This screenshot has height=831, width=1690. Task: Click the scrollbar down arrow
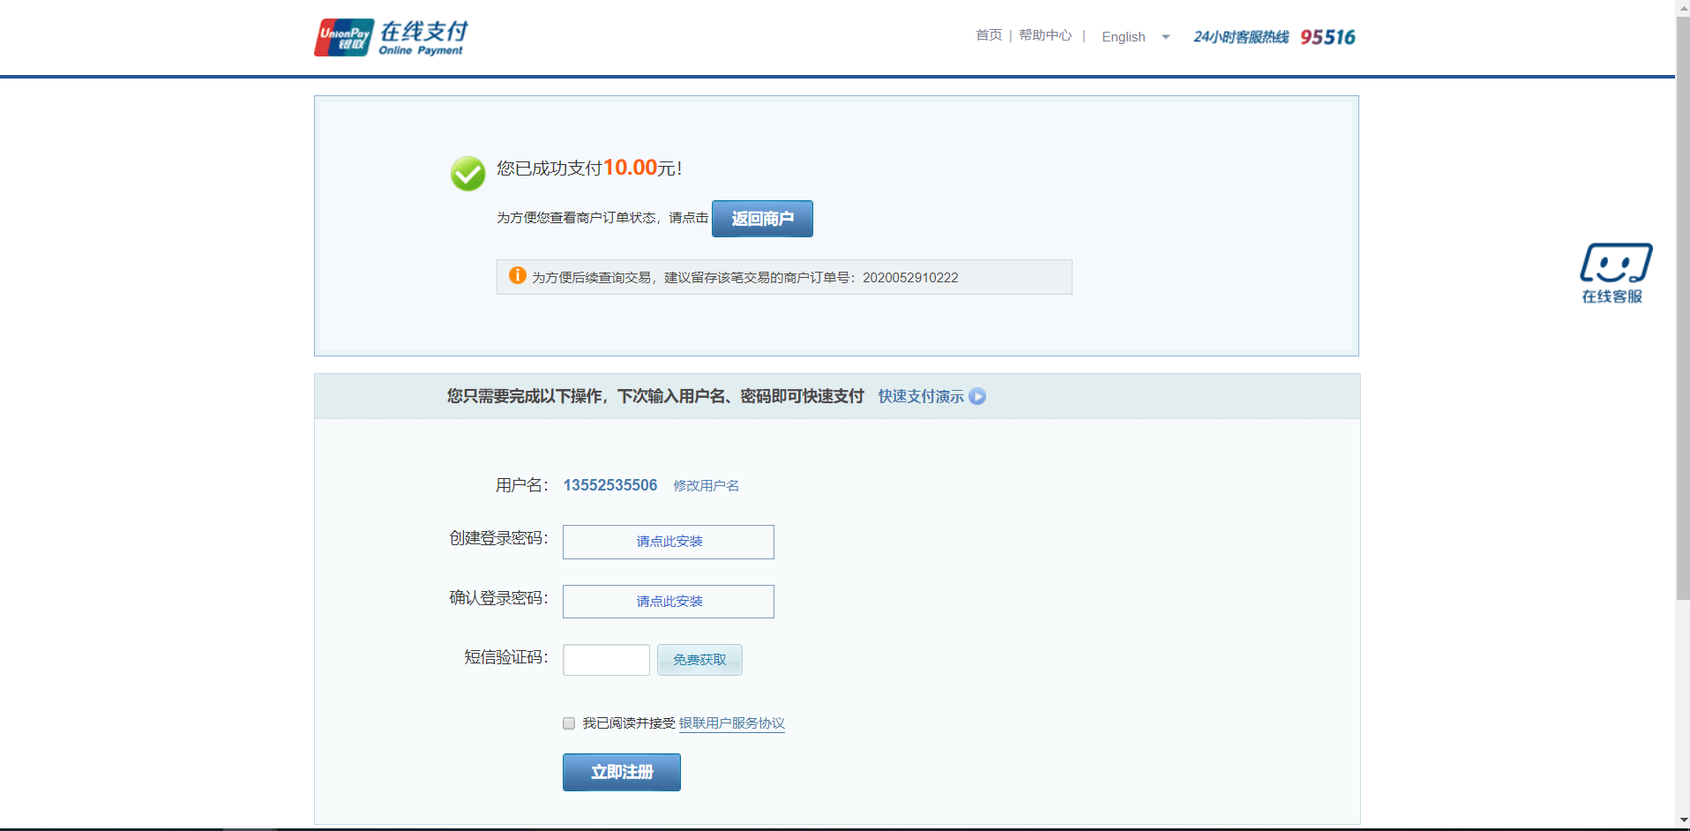[1682, 822]
